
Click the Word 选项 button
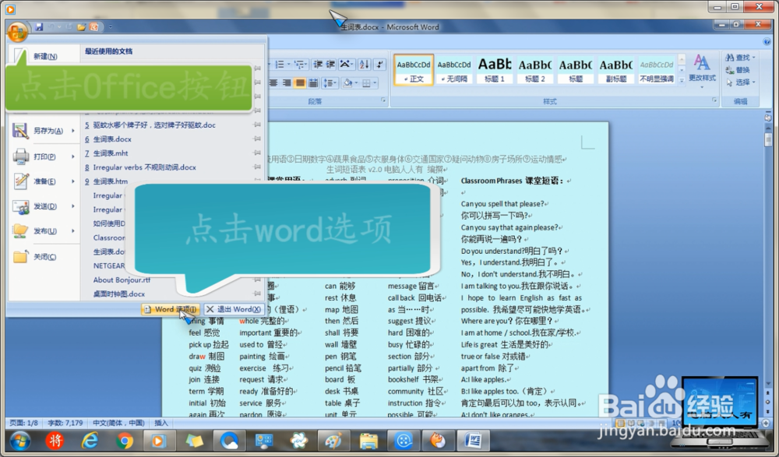(x=171, y=310)
